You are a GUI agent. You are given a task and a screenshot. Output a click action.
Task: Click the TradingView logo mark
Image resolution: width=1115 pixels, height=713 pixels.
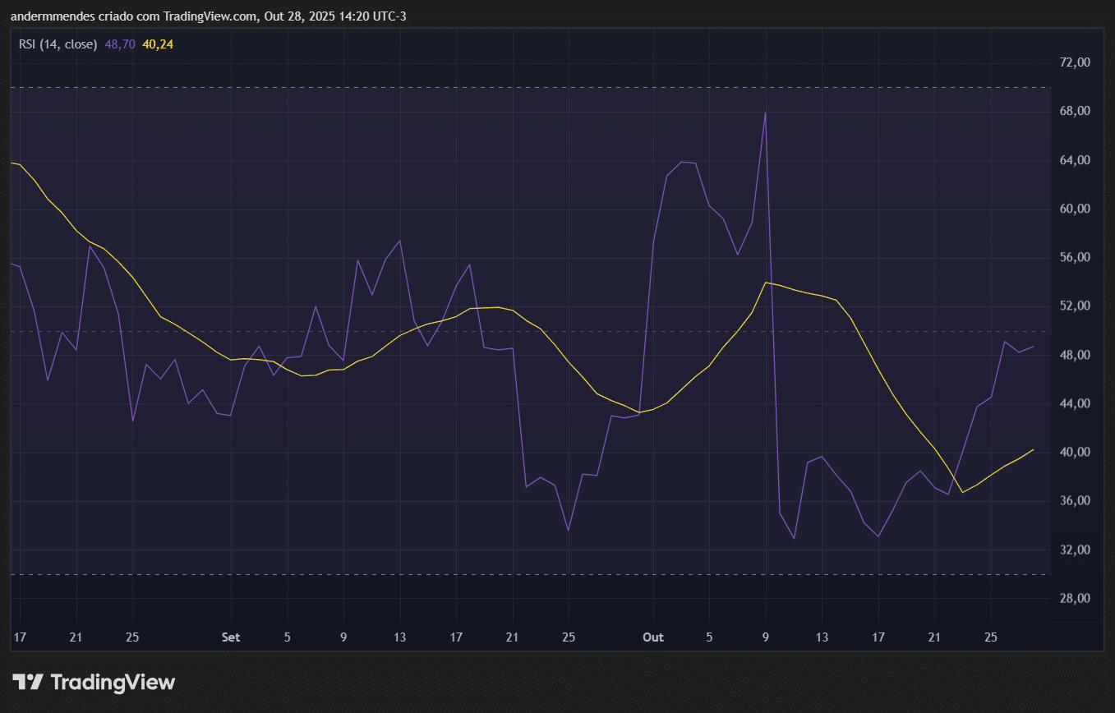27,682
